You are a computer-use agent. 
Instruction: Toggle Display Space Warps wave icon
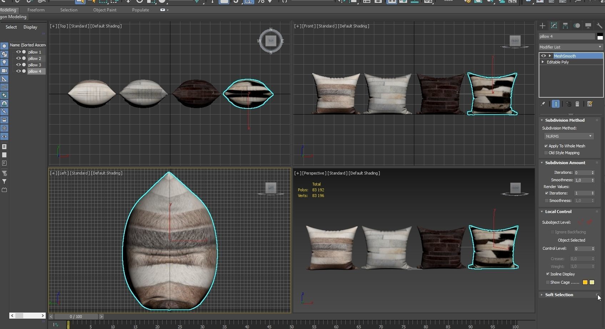pos(4,87)
